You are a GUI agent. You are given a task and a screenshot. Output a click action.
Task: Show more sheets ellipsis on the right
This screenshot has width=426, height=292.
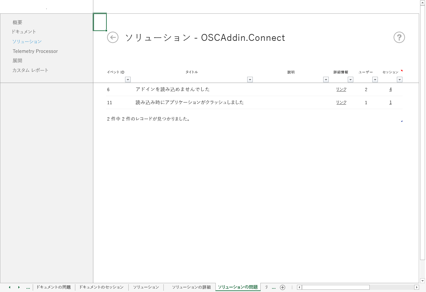[274, 288]
